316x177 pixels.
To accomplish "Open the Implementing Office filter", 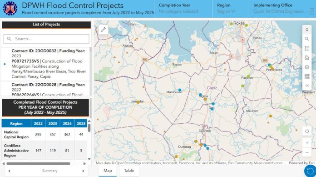I will (282, 9).
